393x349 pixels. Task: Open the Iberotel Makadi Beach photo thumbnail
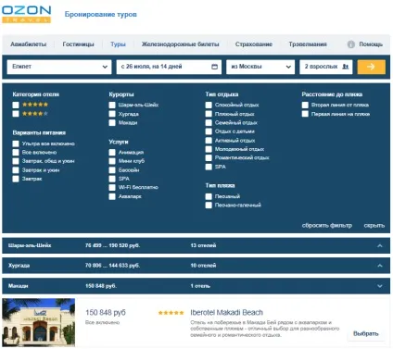click(x=39, y=322)
